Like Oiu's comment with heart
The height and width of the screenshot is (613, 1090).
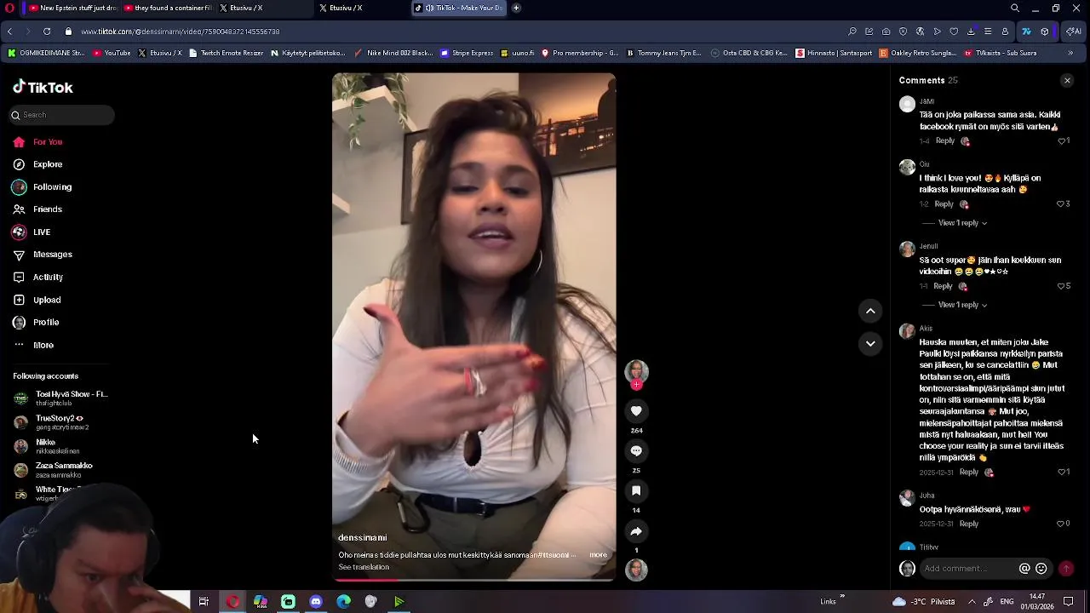[1061, 204]
